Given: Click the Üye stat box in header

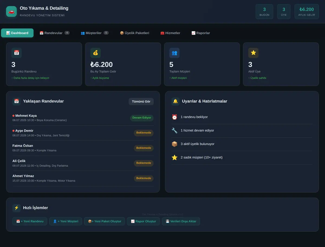Looking at the screenshot, I should click(284, 12).
